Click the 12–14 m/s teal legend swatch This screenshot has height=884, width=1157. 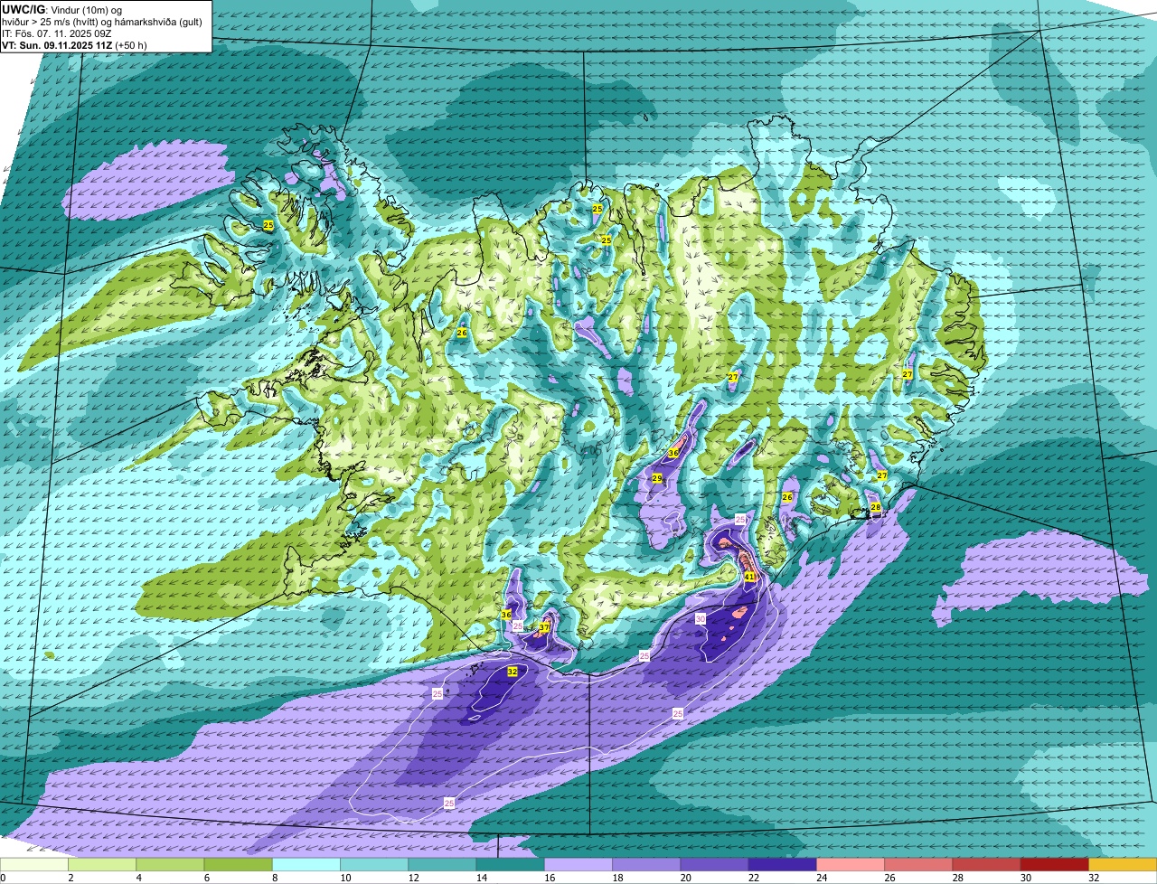click(x=442, y=865)
